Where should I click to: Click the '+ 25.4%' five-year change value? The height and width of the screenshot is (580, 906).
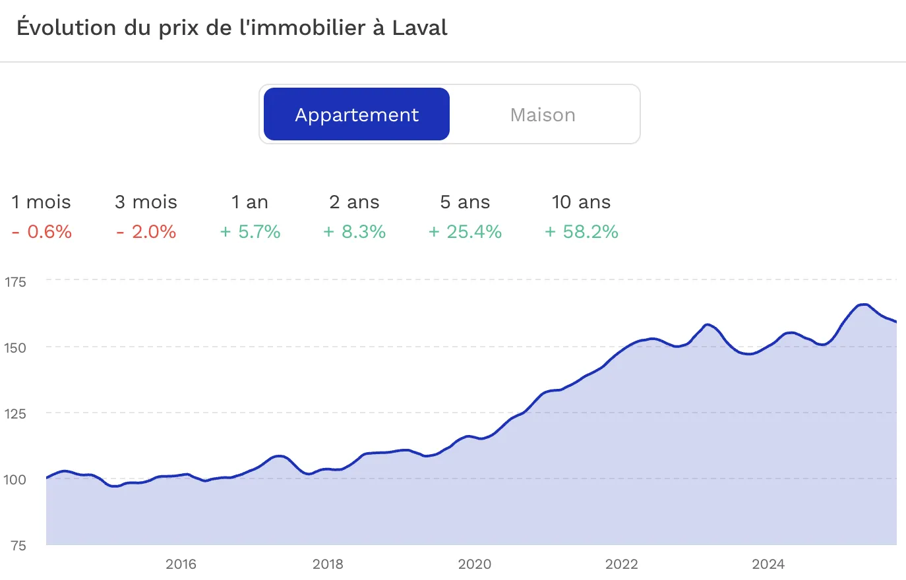click(465, 232)
